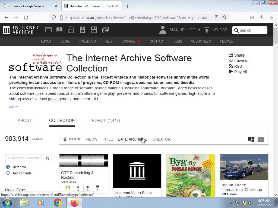
Task: Open HELP in the top navigation
Action: [x=109, y=41]
